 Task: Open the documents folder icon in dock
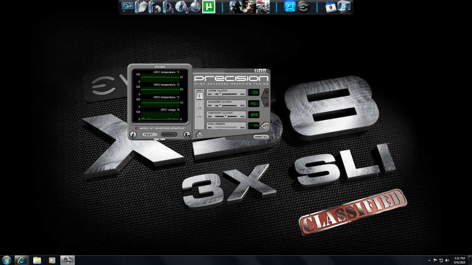tap(141, 7)
